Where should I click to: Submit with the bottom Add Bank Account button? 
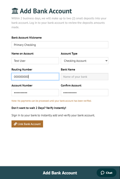coord(60,173)
